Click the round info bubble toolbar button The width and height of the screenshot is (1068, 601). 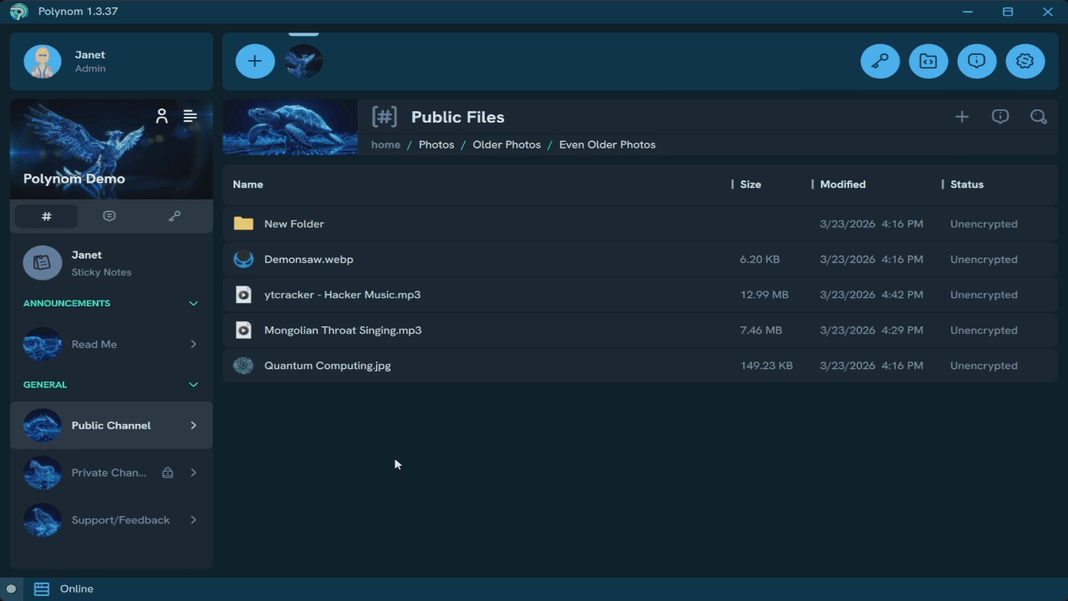click(977, 61)
